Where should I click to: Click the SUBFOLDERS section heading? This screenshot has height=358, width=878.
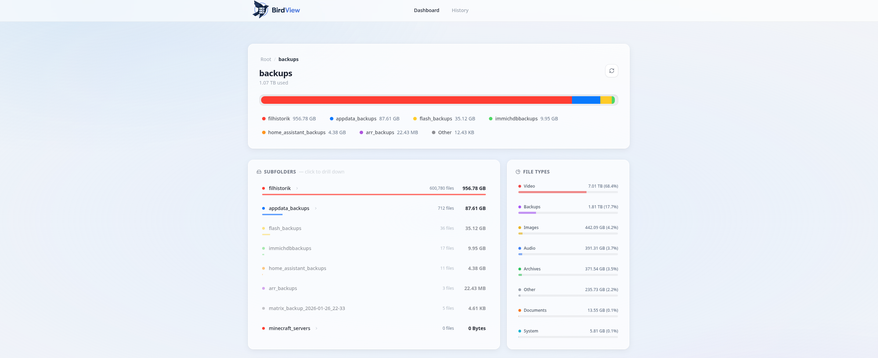point(280,172)
